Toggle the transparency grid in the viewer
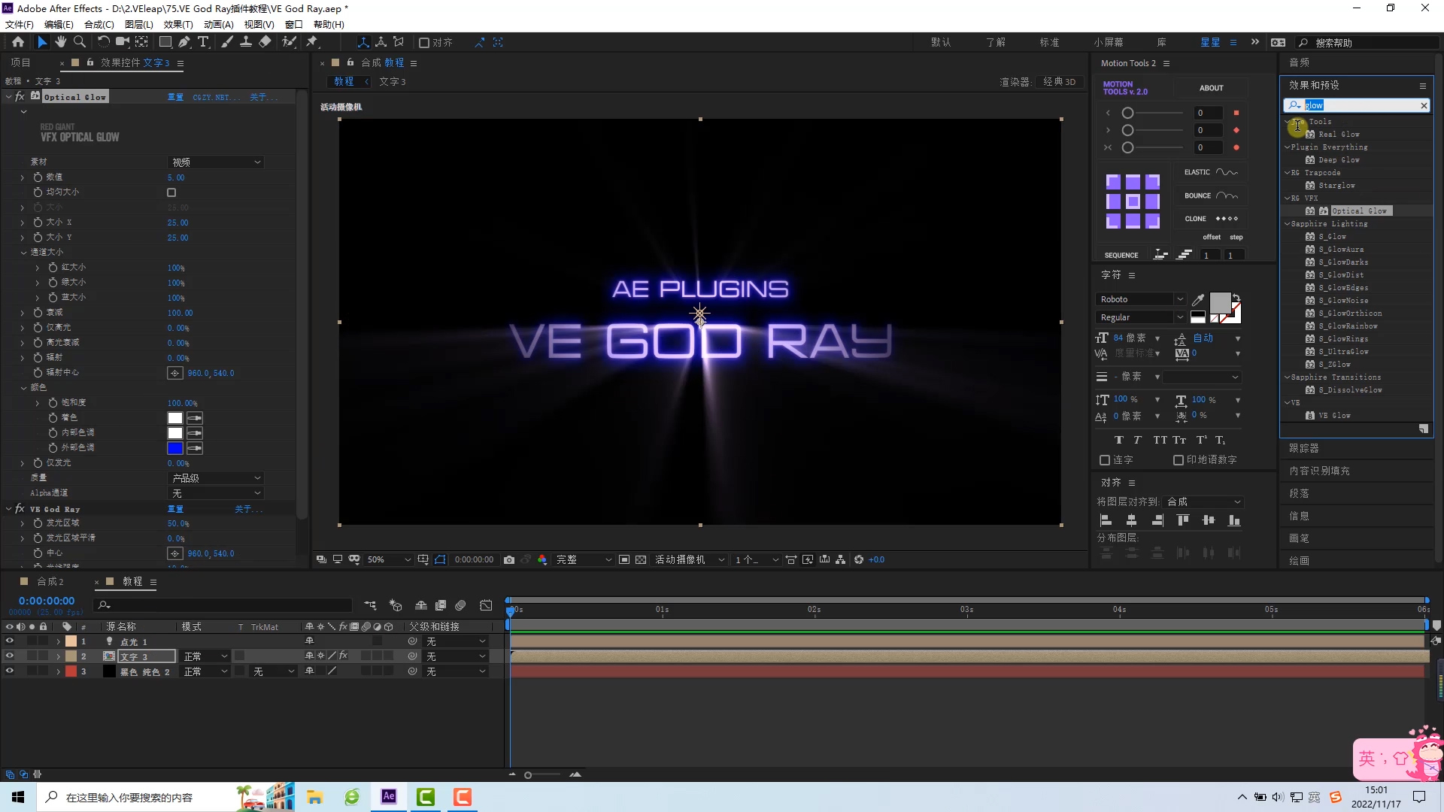 [641, 559]
